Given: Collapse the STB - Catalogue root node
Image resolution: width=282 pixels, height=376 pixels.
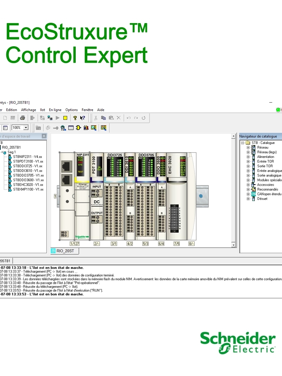Looking at the screenshot, I should click(242, 143).
